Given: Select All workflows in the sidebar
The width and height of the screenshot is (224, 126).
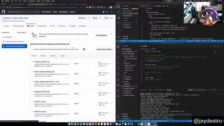Looking at the screenshot, I should 7,37.
